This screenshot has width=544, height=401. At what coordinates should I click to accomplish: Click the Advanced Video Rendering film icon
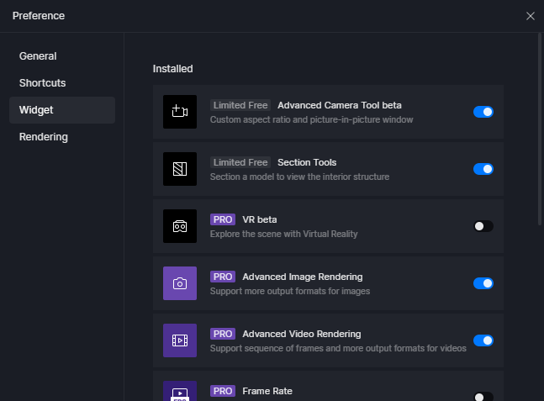click(x=180, y=340)
